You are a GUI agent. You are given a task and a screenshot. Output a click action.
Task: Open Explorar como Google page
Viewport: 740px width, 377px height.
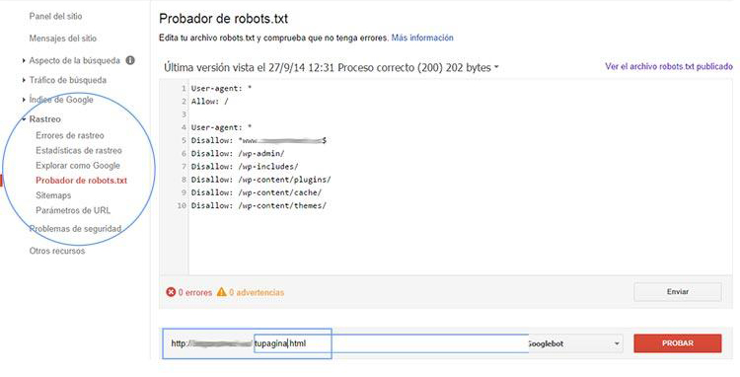pyautogui.click(x=78, y=166)
